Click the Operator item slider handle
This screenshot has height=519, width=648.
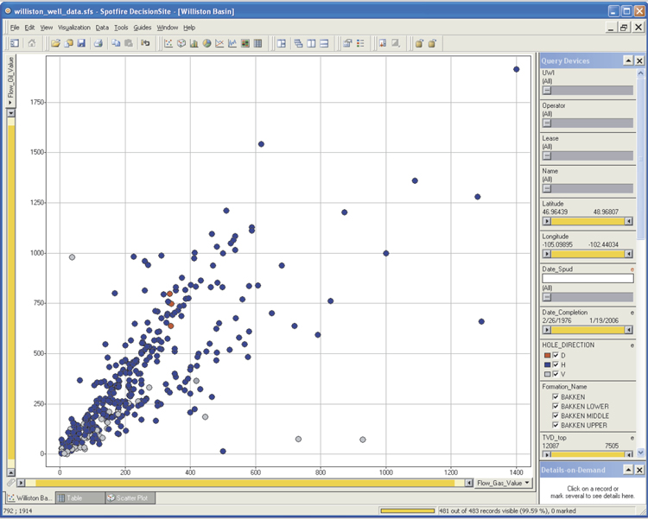[x=547, y=123]
